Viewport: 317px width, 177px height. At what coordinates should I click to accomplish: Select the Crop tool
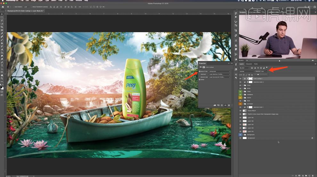click(2, 27)
